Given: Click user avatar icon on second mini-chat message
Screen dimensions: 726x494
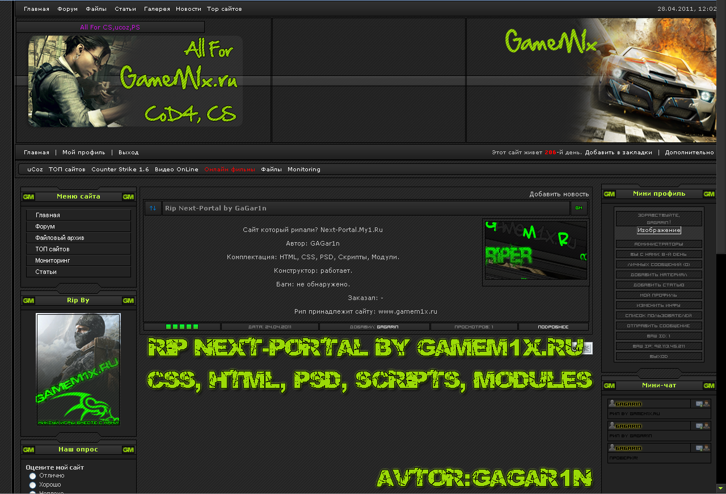Looking at the screenshot, I should (x=612, y=425).
